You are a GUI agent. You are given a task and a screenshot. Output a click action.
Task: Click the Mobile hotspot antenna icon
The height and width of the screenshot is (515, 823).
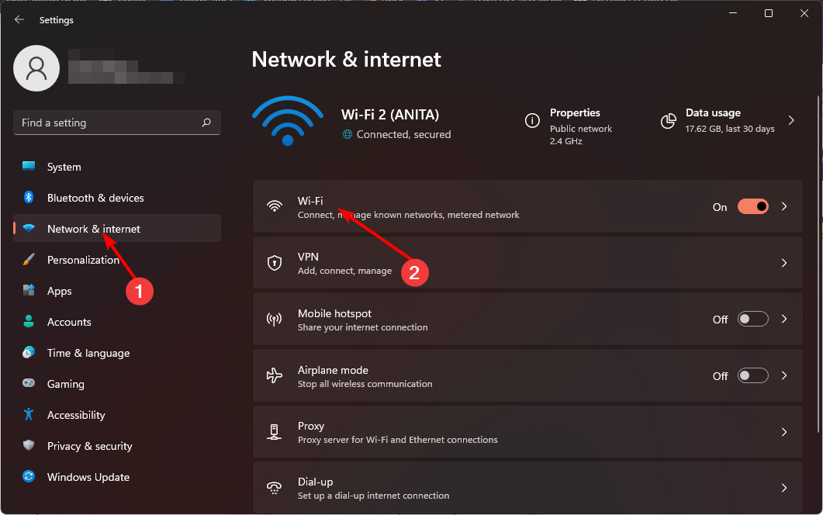click(275, 319)
